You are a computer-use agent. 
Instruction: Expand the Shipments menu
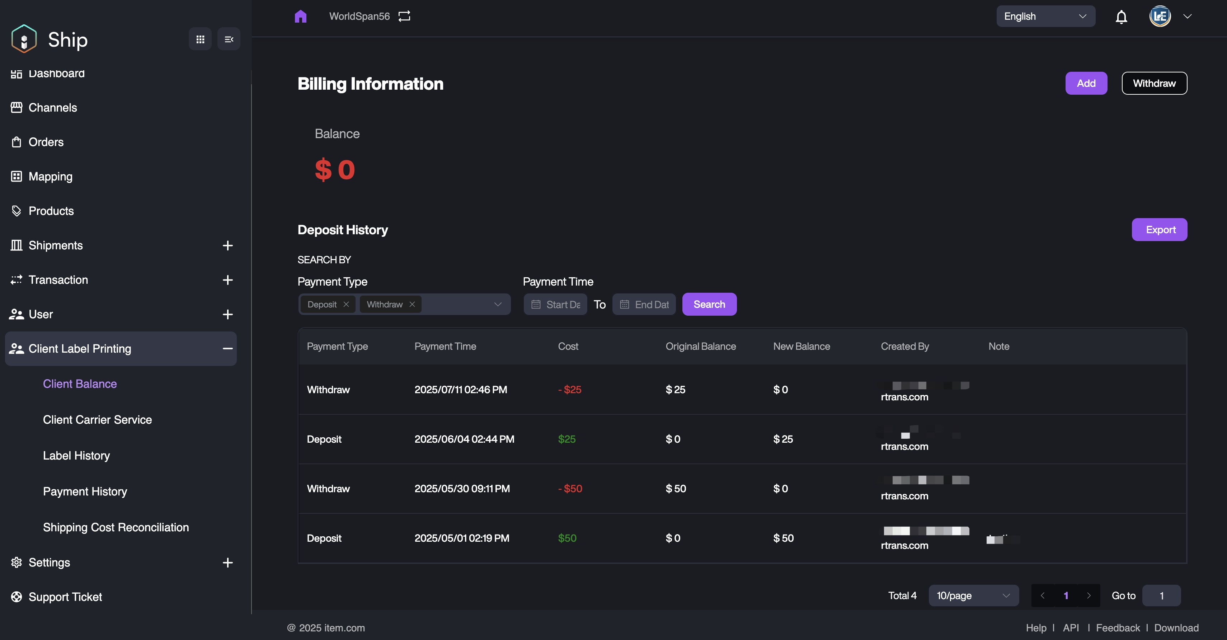[228, 246]
